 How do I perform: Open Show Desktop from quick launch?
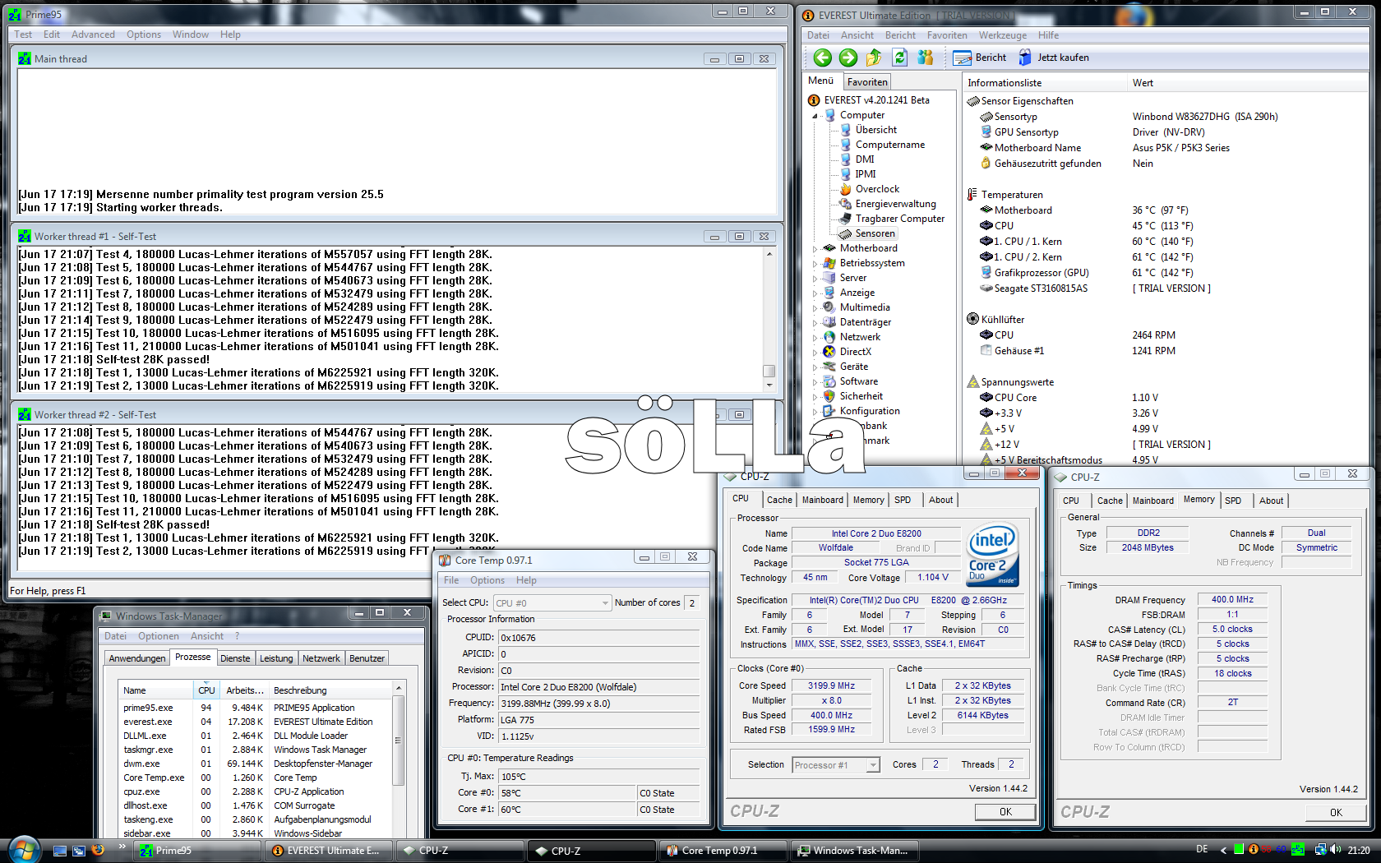[60, 851]
